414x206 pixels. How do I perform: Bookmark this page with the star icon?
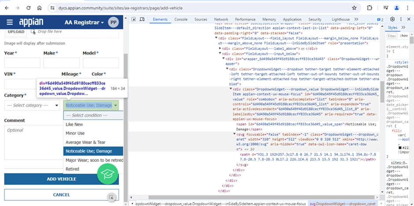(354, 8)
